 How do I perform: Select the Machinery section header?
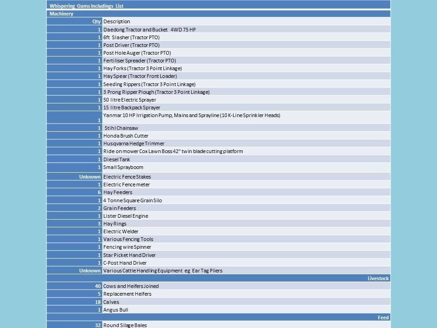(61, 14)
